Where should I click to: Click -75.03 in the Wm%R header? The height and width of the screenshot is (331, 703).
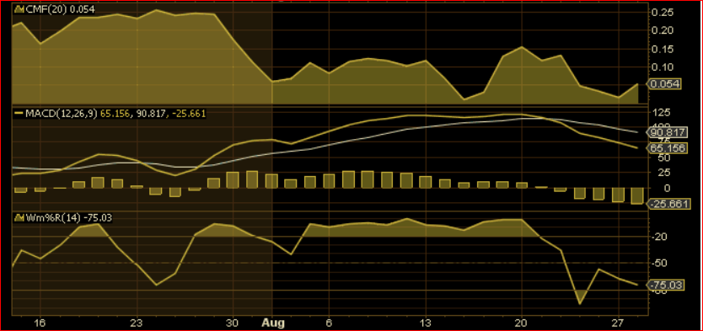pyautogui.click(x=97, y=218)
